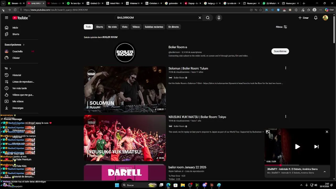Screen dimensions: 336x189
Task: Click suggested spelling BOILER ROOM
Action: click(x=110, y=37)
